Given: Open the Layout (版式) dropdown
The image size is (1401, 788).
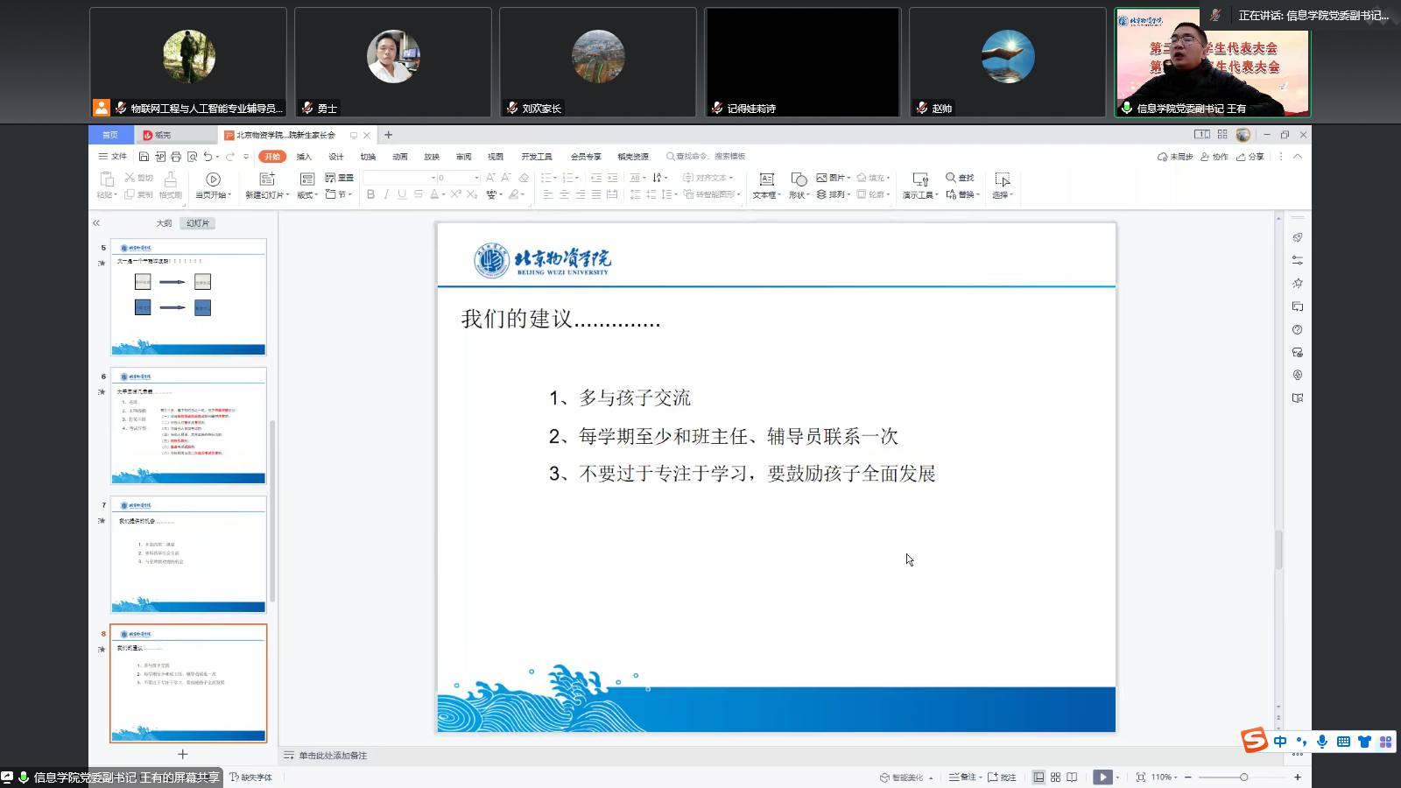Looking at the screenshot, I should (x=306, y=195).
